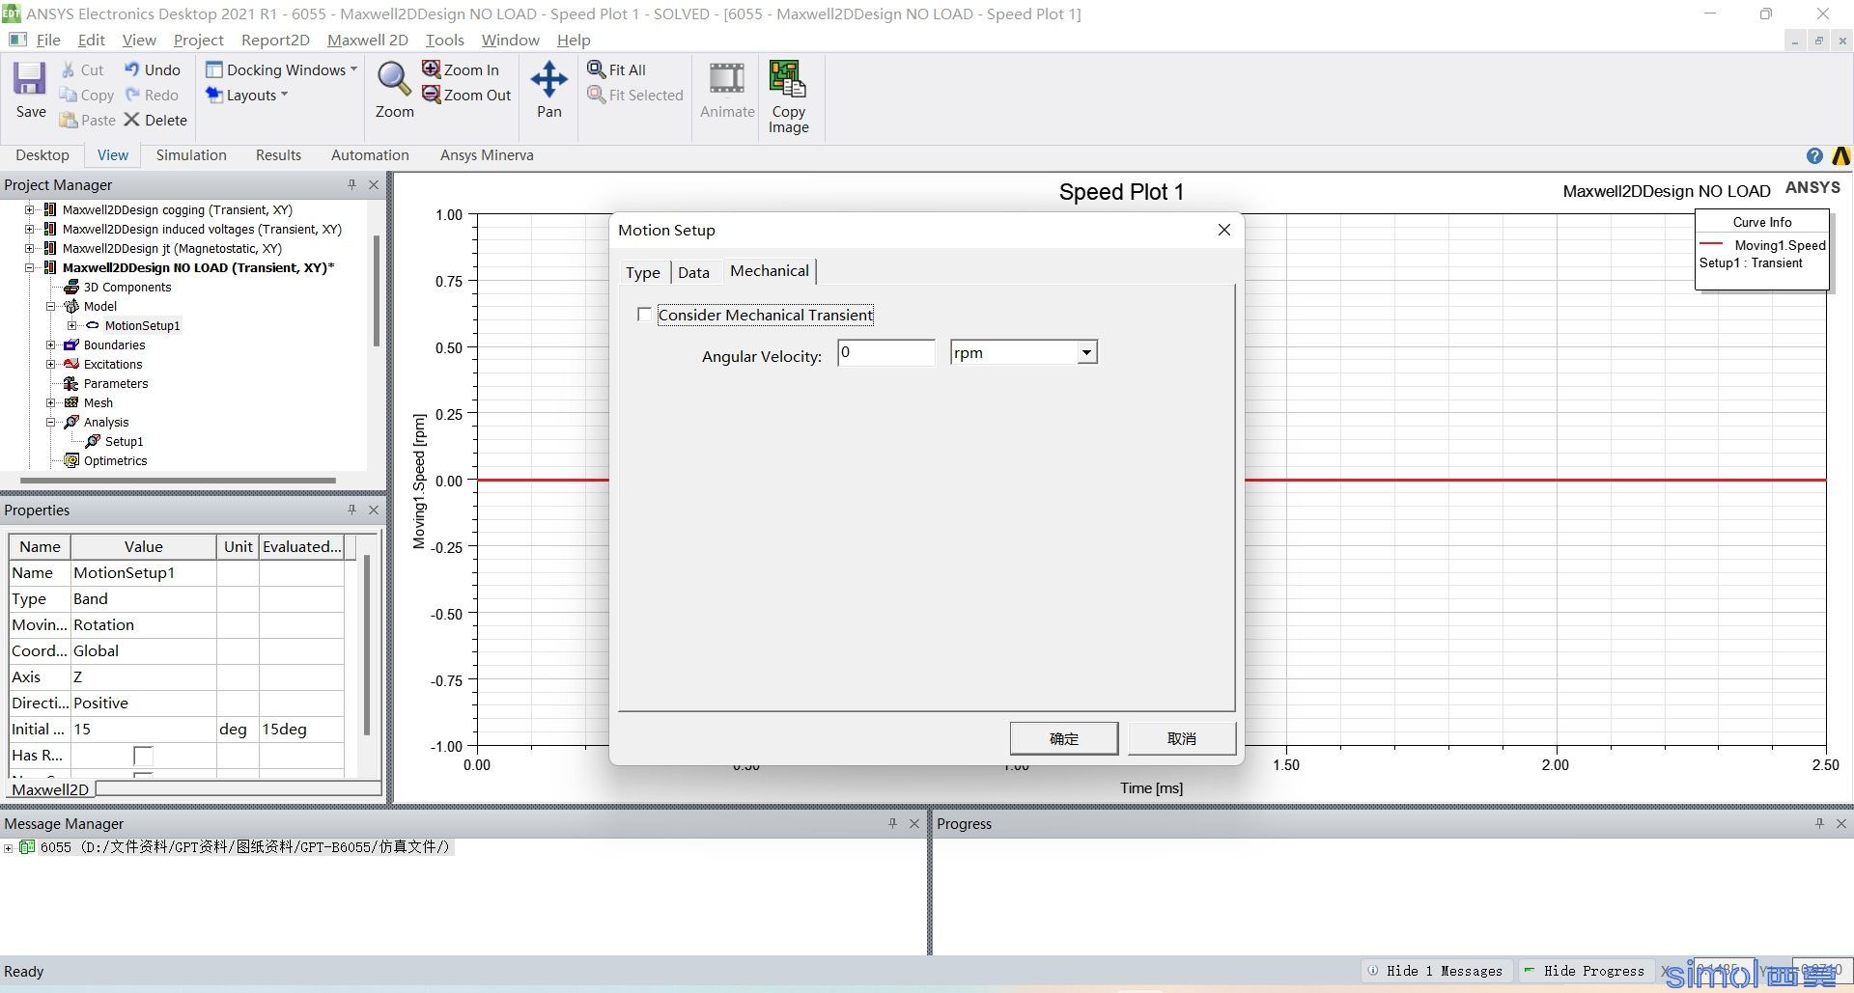Click the Save icon in the ribbon

[x=30, y=90]
